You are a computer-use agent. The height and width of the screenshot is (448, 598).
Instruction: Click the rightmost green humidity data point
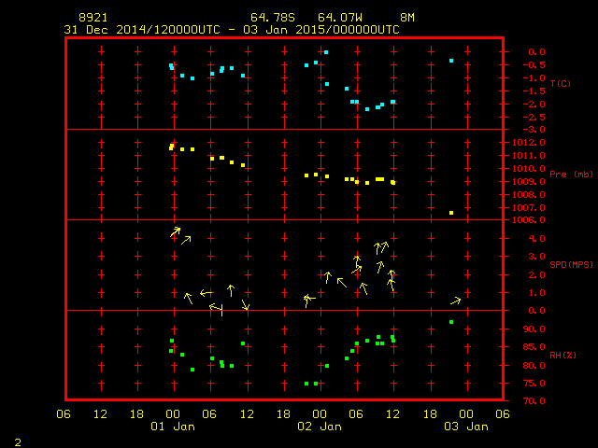[x=451, y=322]
